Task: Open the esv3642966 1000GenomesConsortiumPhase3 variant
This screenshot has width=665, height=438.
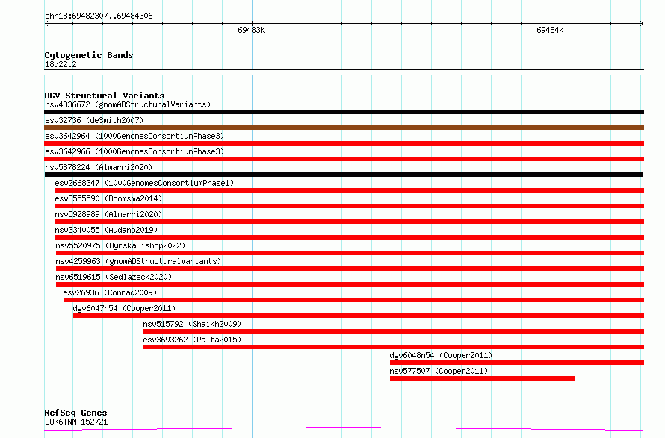Action: 134,151
